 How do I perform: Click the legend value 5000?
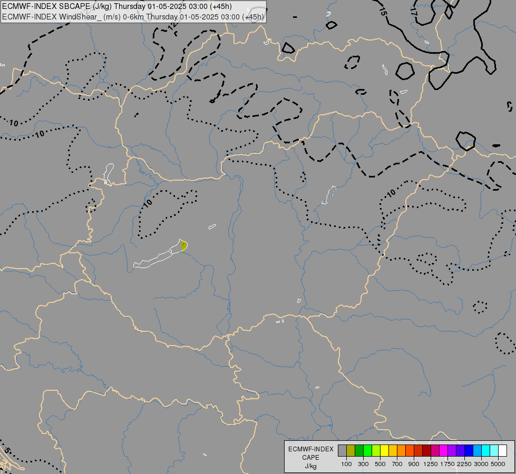click(498, 464)
